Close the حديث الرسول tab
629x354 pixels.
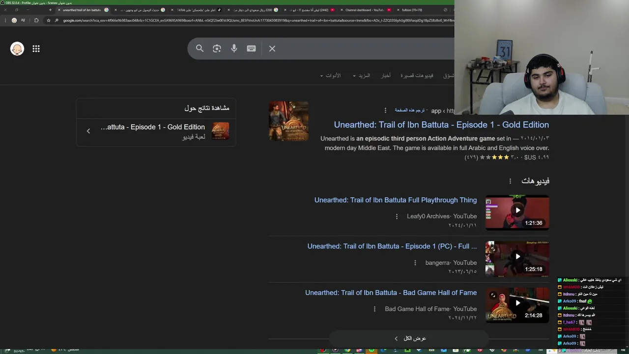[116, 10]
